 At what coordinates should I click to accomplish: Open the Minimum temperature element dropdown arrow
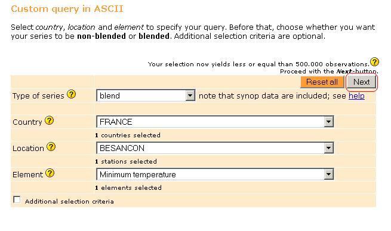coord(328,174)
